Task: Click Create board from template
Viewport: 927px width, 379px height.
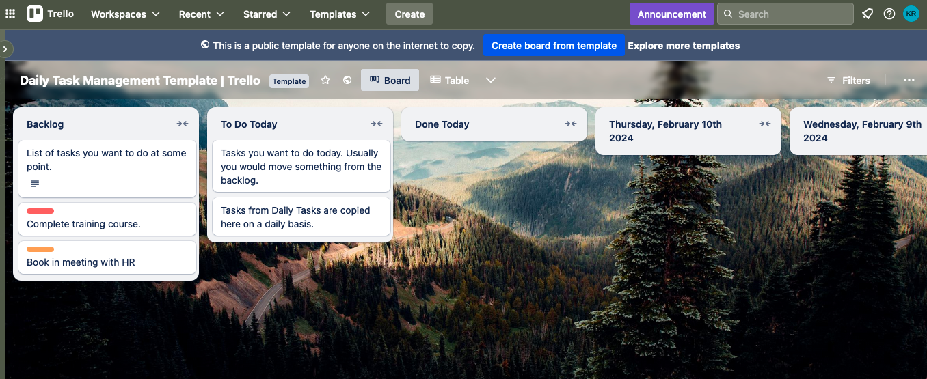Action: [x=554, y=46]
